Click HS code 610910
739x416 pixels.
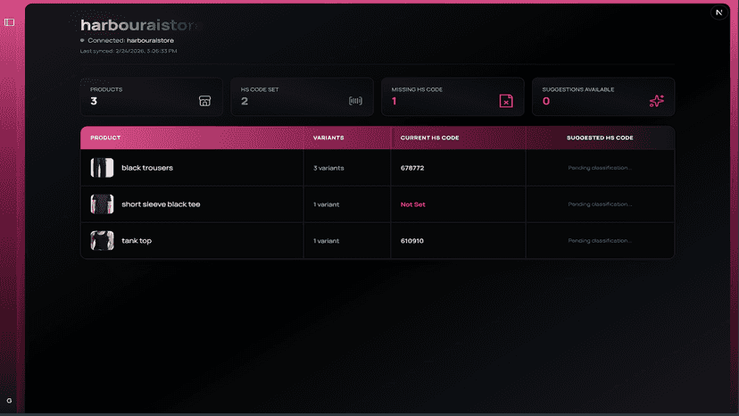click(x=412, y=240)
